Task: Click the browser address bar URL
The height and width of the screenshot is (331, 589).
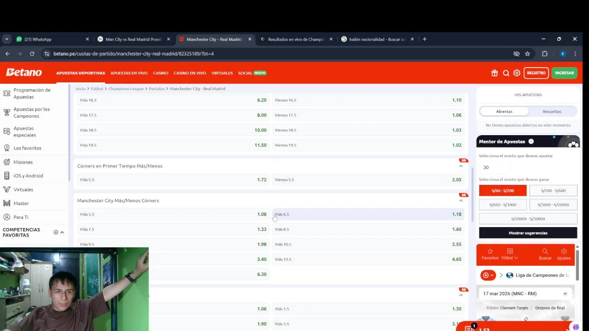Action: point(133,54)
